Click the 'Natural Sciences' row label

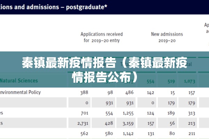pyautogui.click(x=19, y=81)
